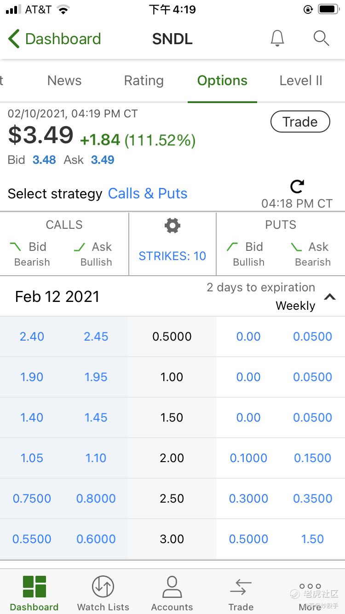Image resolution: width=345 pixels, height=614 pixels.
Task: Select 2.45 call ask at 0.5000 strike
Action: 96,336
